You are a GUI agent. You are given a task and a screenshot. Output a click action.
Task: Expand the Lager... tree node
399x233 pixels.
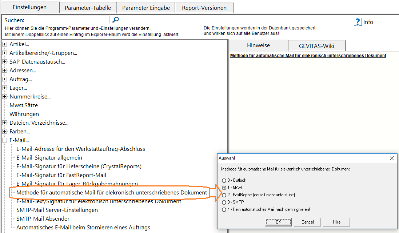pyautogui.click(x=4, y=88)
